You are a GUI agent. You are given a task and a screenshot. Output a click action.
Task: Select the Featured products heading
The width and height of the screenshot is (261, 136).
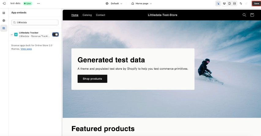(103, 129)
